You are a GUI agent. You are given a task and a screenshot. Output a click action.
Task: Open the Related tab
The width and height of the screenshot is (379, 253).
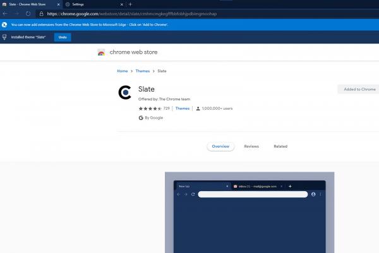tap(280, 146)
